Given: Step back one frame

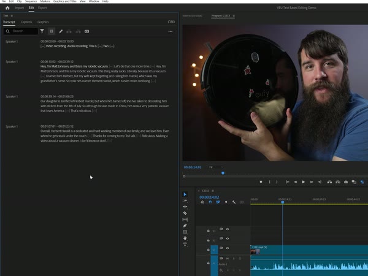Looking at the screenshot, I should pyautogui.click(x=296, y=182).
